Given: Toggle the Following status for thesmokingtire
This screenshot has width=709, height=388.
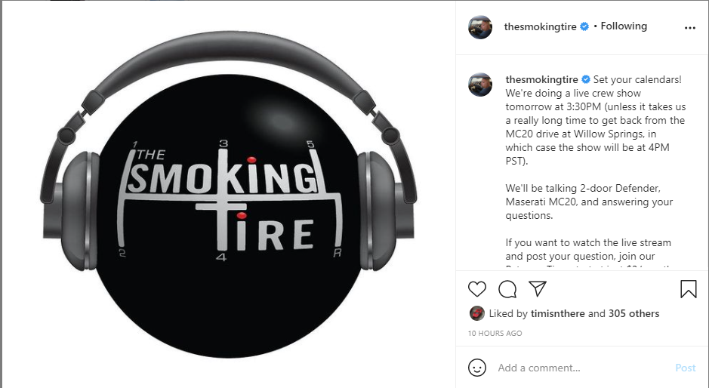Looking at the screenshot, I should [x=624, y=26].
